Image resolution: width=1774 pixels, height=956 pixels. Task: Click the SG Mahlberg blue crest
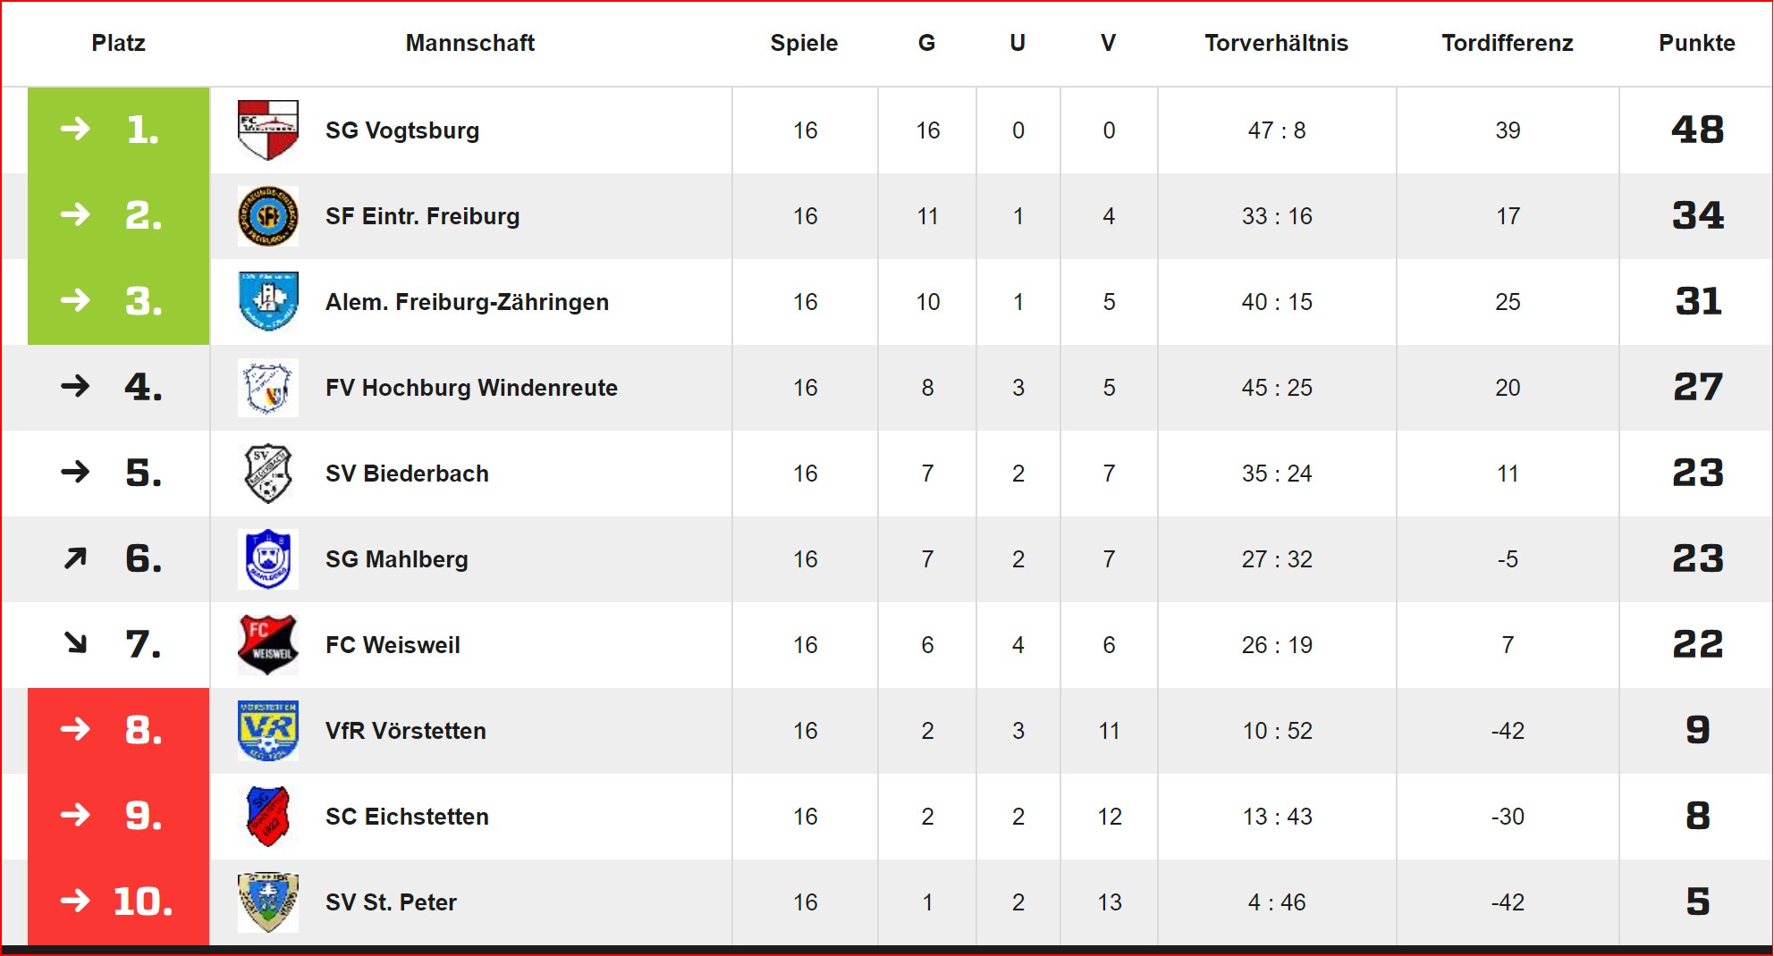(x=268, y=559)
